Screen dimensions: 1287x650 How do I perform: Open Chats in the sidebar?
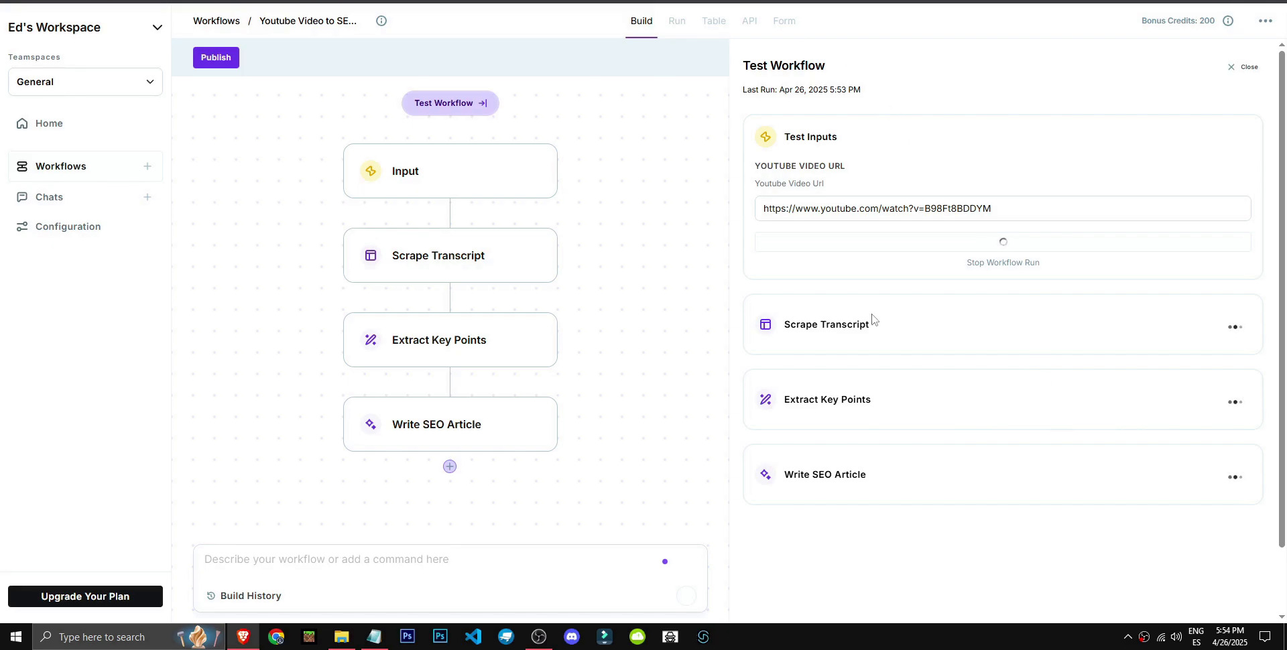pyautogui.click(x=49, y=197)
